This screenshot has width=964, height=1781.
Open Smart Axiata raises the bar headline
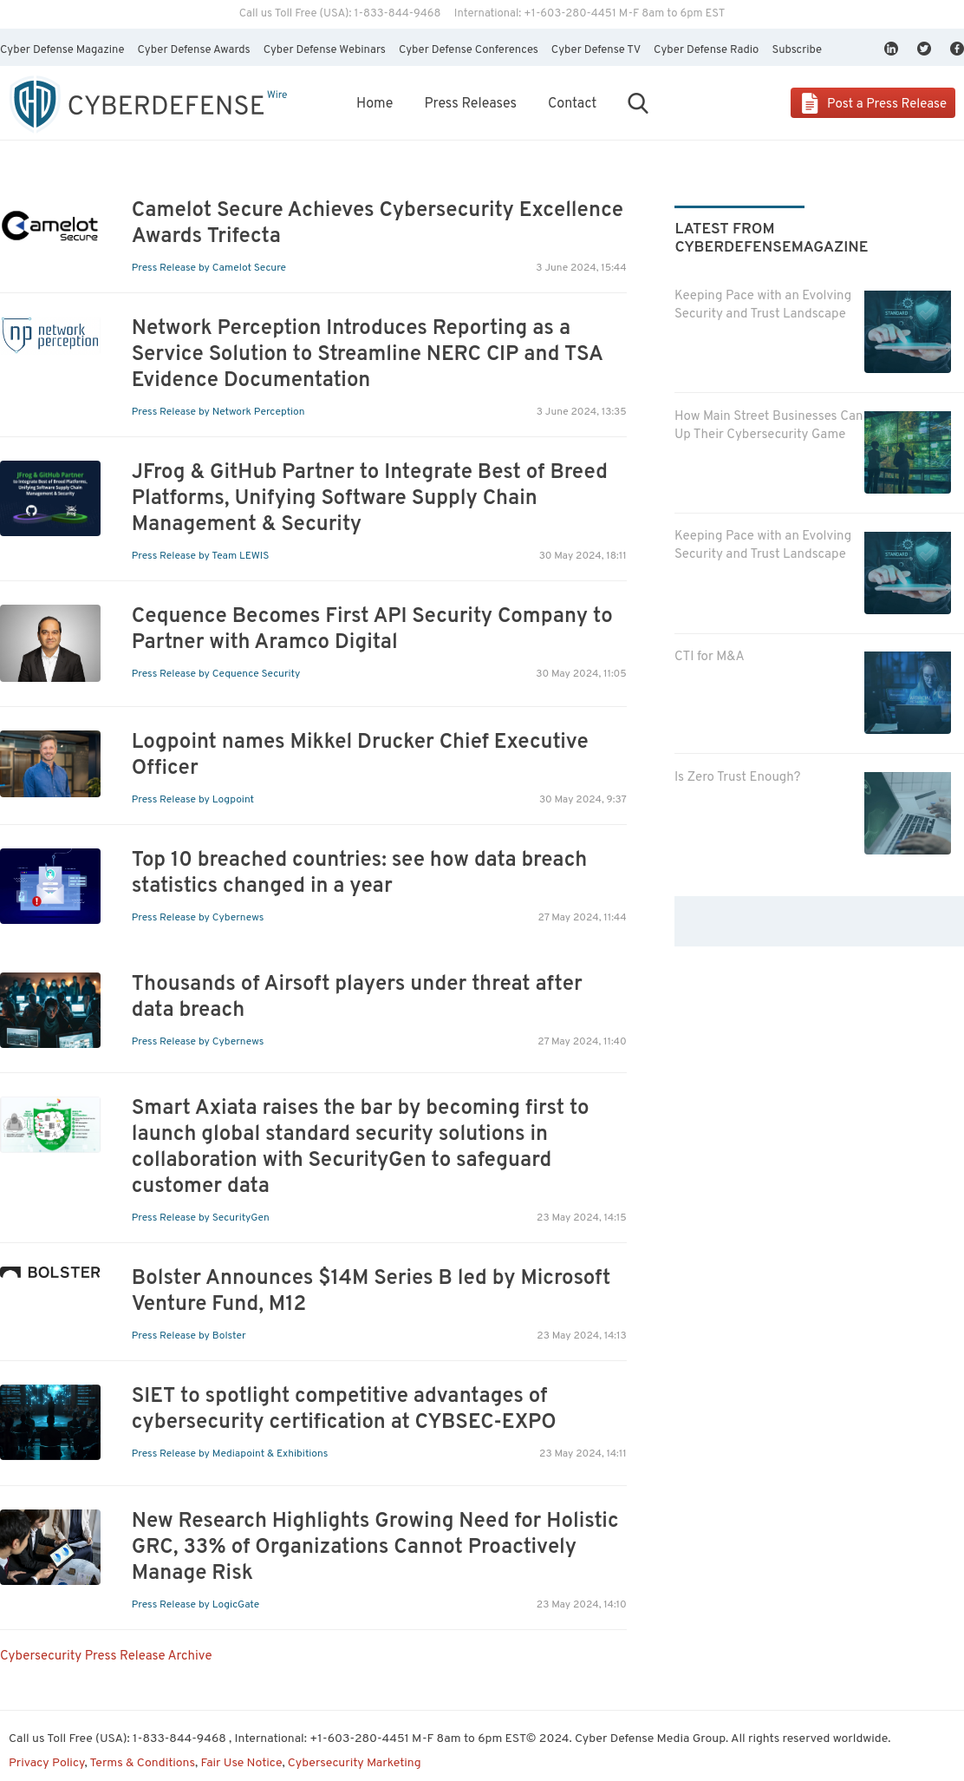[x=360, y=1146]
